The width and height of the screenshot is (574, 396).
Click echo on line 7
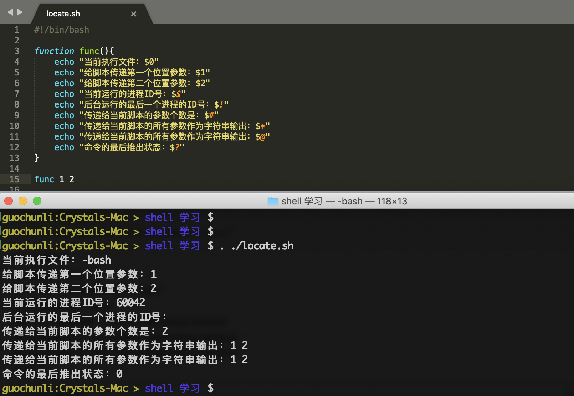(64, 94)
